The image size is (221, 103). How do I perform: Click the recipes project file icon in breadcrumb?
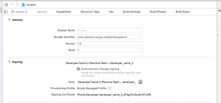pos(23,5)
